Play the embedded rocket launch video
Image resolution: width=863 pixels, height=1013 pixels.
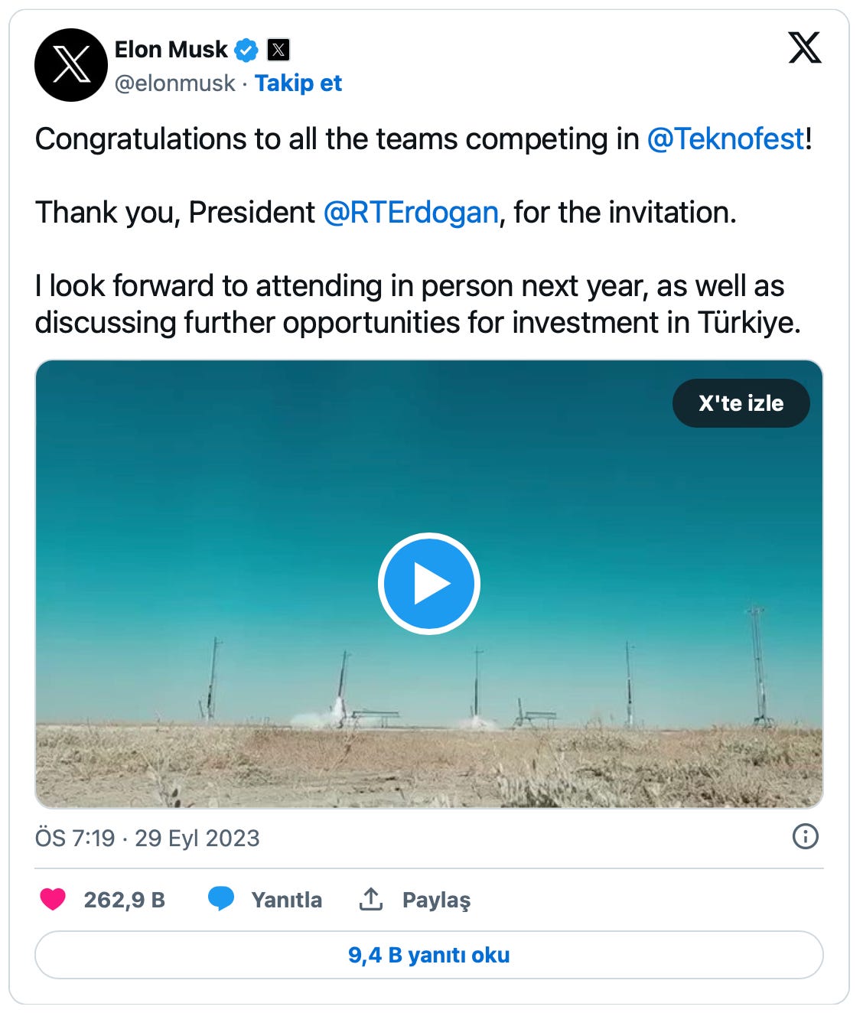pos(429,584)
